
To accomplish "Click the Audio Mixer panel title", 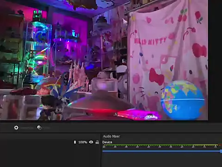I will point(111,136).
